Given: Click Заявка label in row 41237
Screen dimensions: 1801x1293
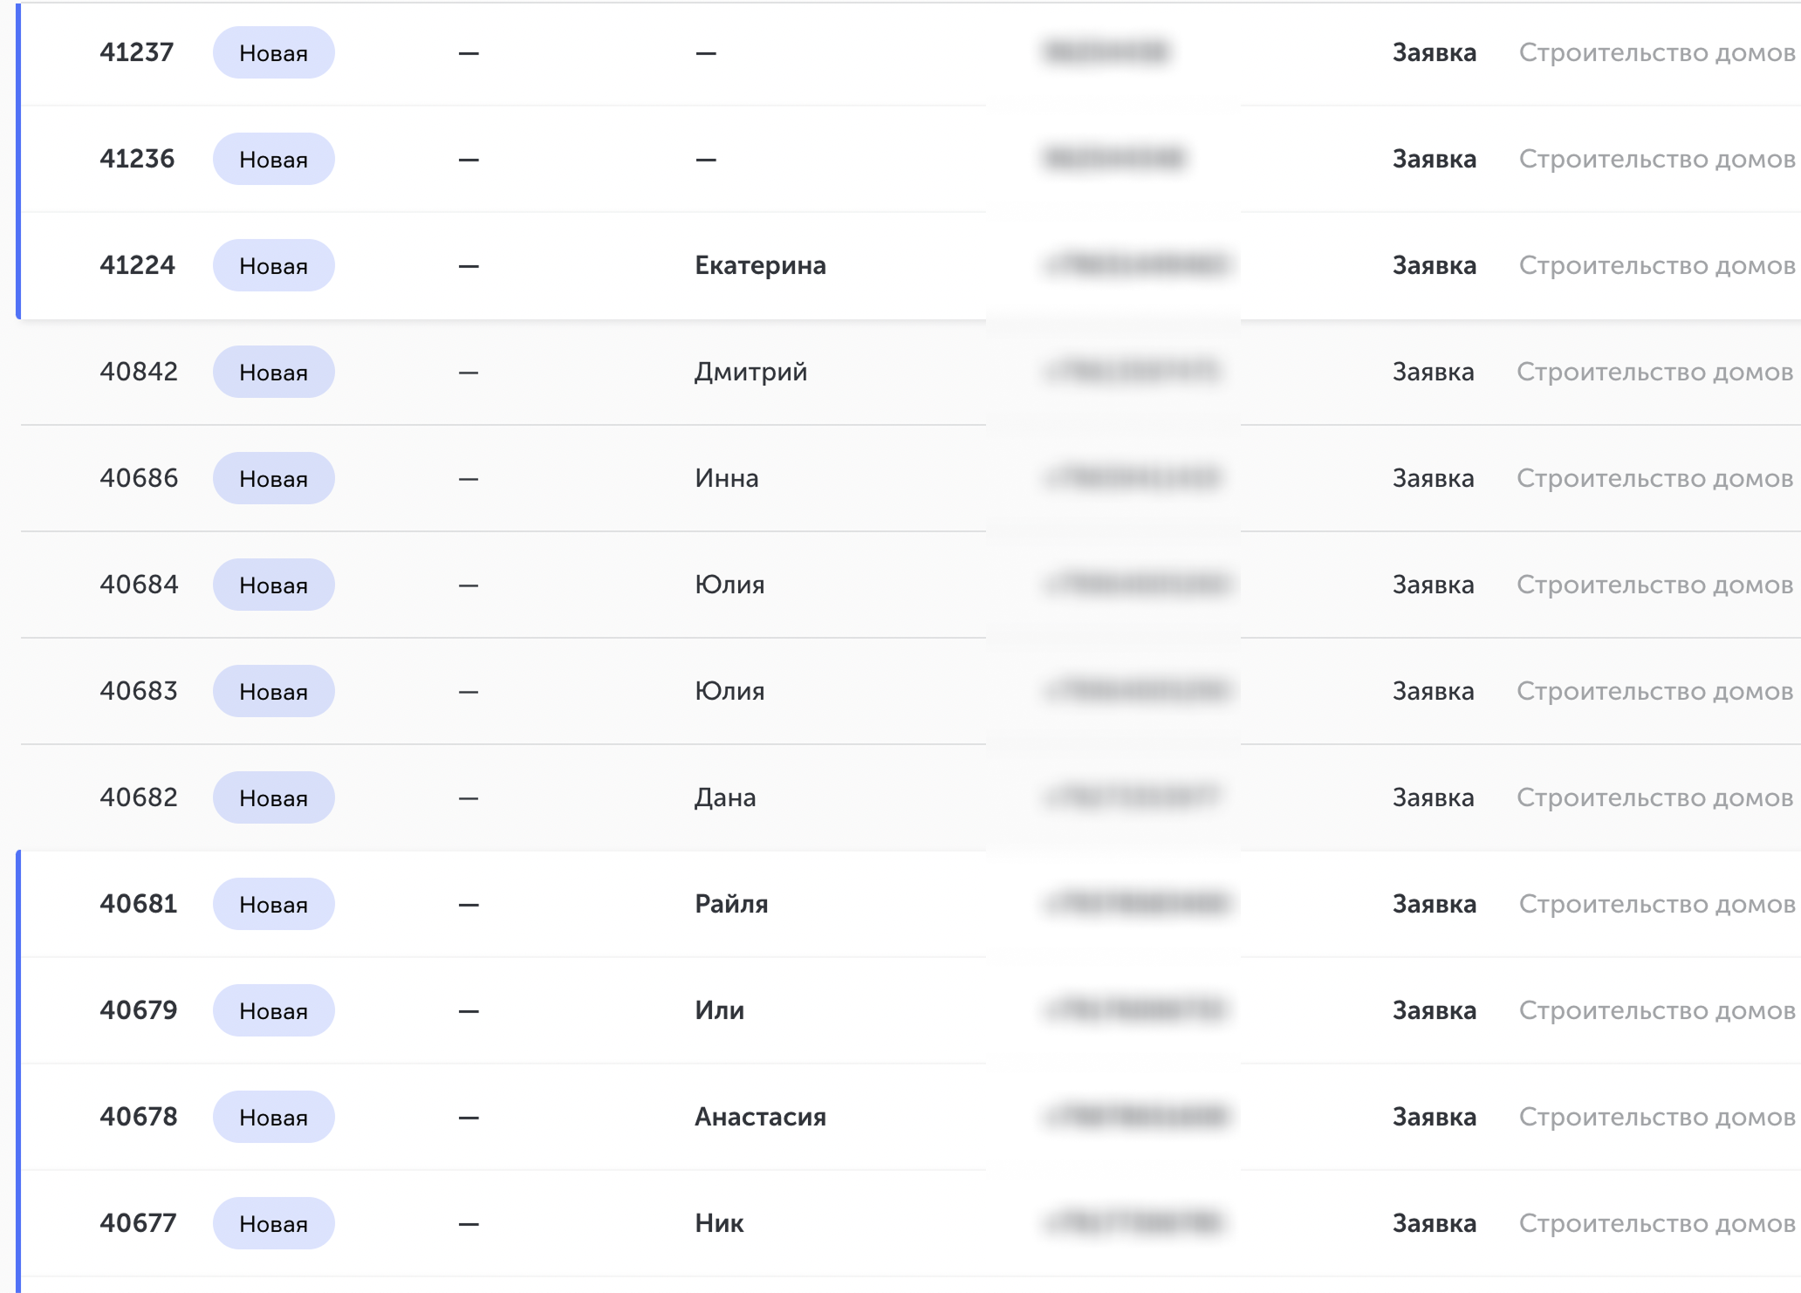Looking at the screenshot, I should [x=1434, y=52].
